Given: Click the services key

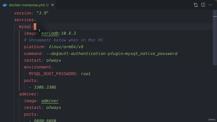Looking at the screenshot, I should [24, 20].
